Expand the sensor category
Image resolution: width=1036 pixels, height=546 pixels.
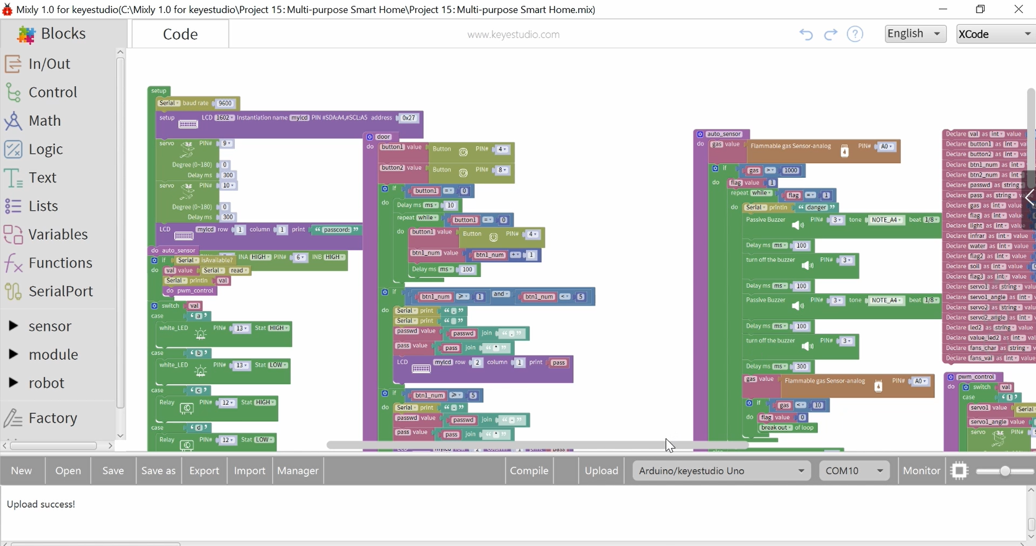point(49,326)
